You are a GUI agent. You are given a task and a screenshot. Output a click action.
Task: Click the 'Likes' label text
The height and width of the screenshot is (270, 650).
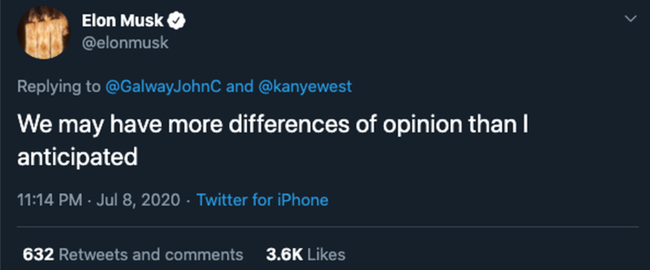tap(326, 254)
